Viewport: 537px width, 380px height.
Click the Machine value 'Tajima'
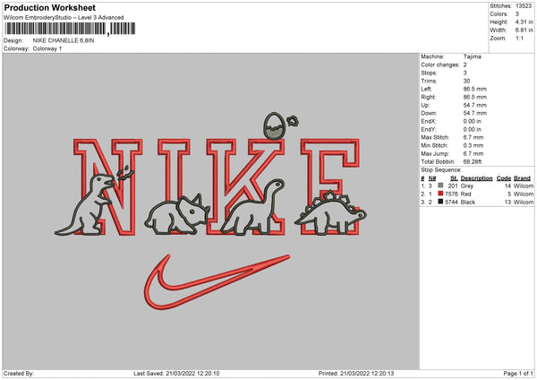(473, 56)
